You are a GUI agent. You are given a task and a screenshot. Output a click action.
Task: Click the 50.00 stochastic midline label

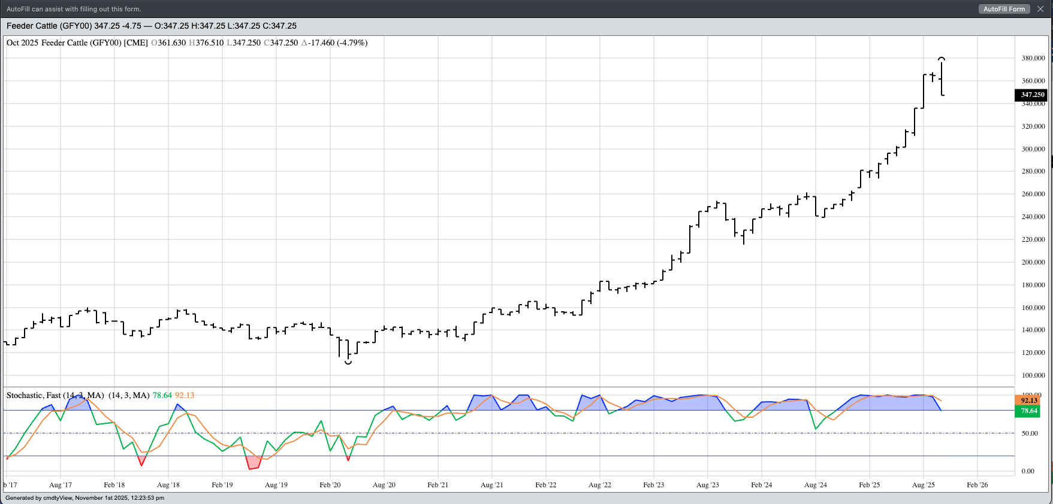click(x=1030, y=433)
